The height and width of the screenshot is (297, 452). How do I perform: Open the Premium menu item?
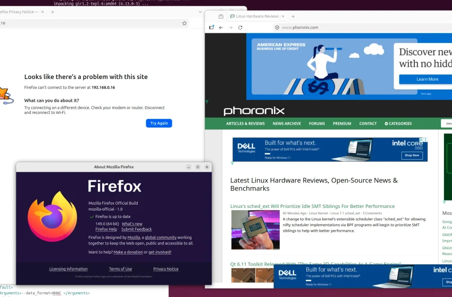tap(342, 124)
